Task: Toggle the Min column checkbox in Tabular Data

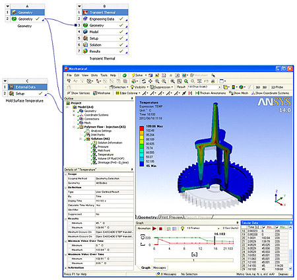Action: click(x=263, y=227)
